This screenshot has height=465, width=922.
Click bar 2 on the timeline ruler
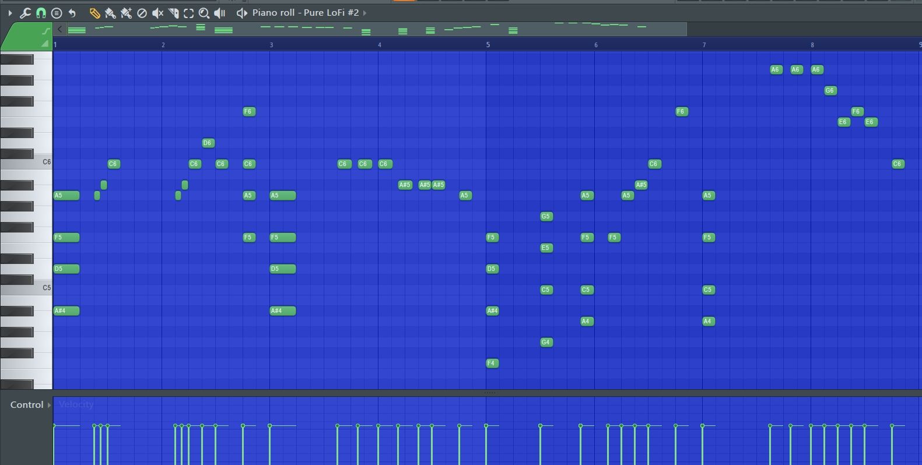pos(163,45)
